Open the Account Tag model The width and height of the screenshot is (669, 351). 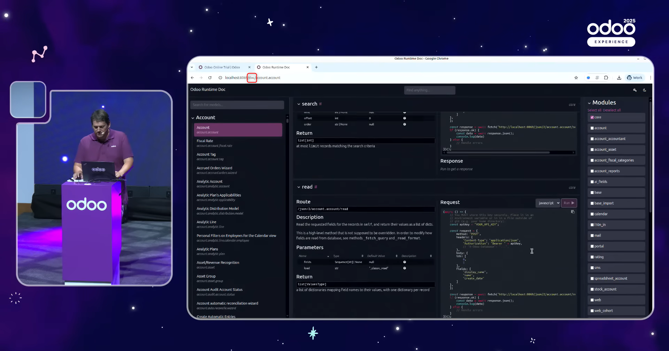point(238,157)
